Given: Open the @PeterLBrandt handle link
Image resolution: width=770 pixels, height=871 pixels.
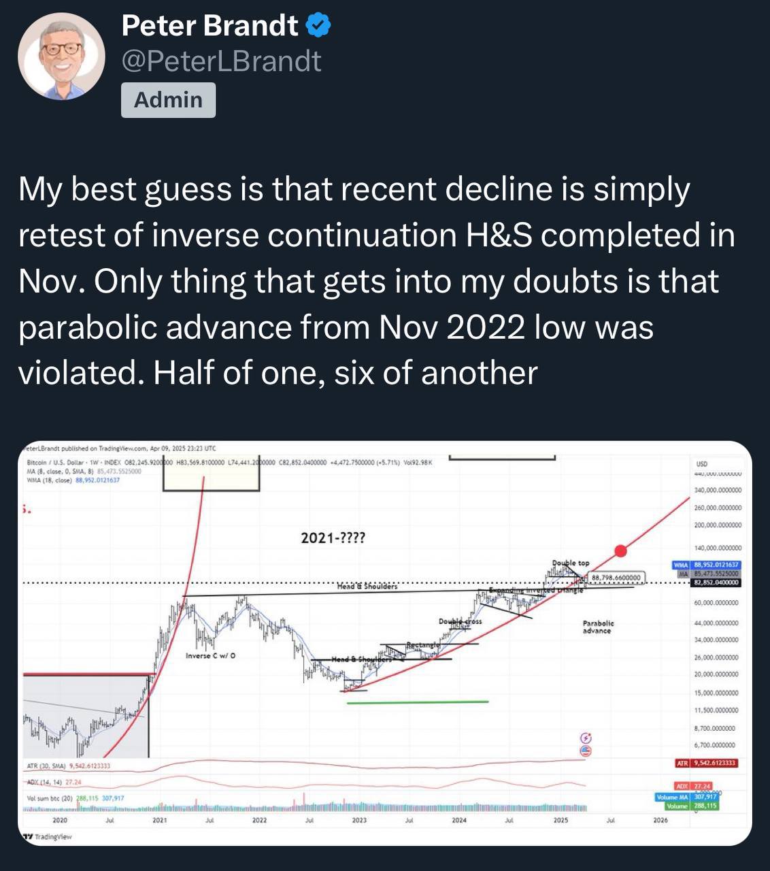Looking at the screenshot, I should 221,61.
